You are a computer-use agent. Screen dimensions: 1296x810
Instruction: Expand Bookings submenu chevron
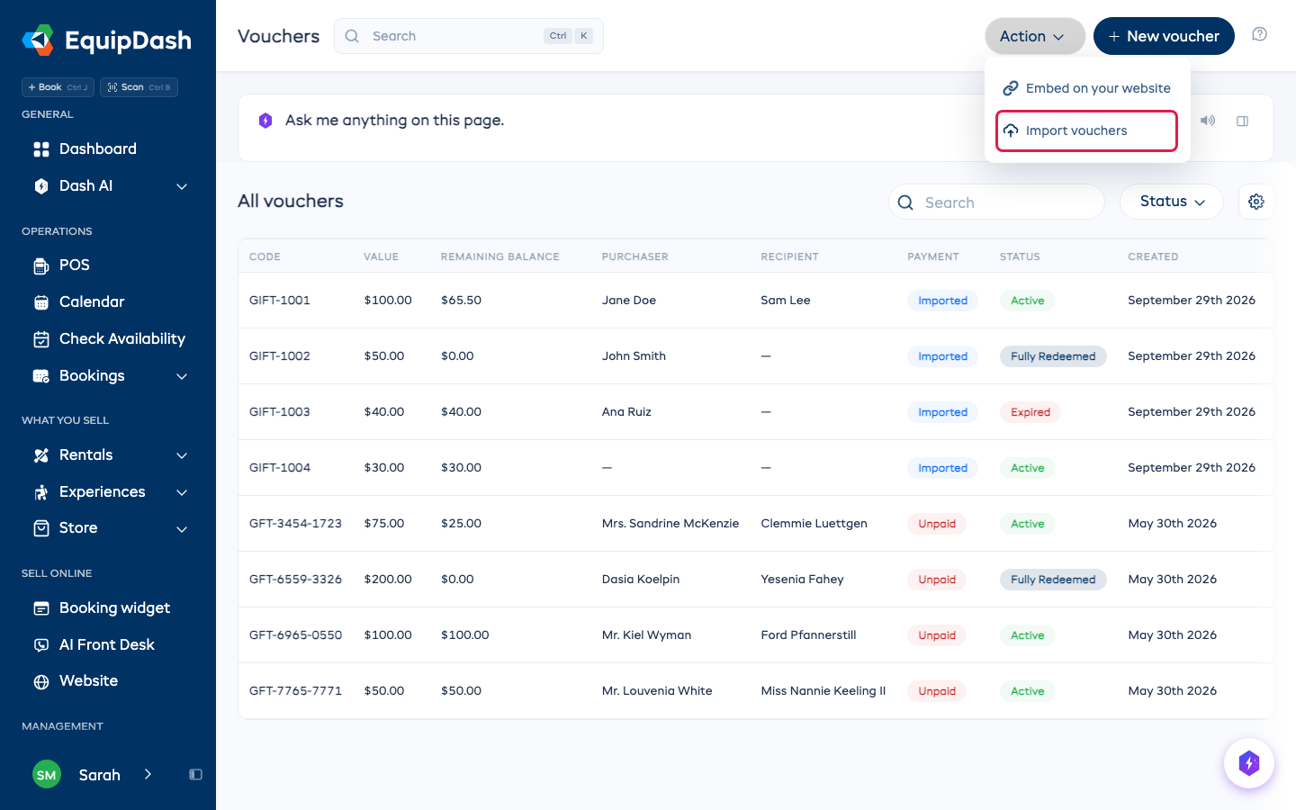tap(182, 376)
